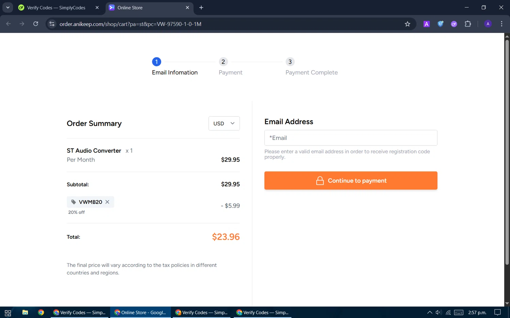The image size is (510, 318).
Task: Remove the VWMB20 coupon code
Action: pos(107,202)
